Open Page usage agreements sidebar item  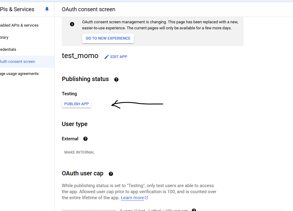tap(19, 74)
